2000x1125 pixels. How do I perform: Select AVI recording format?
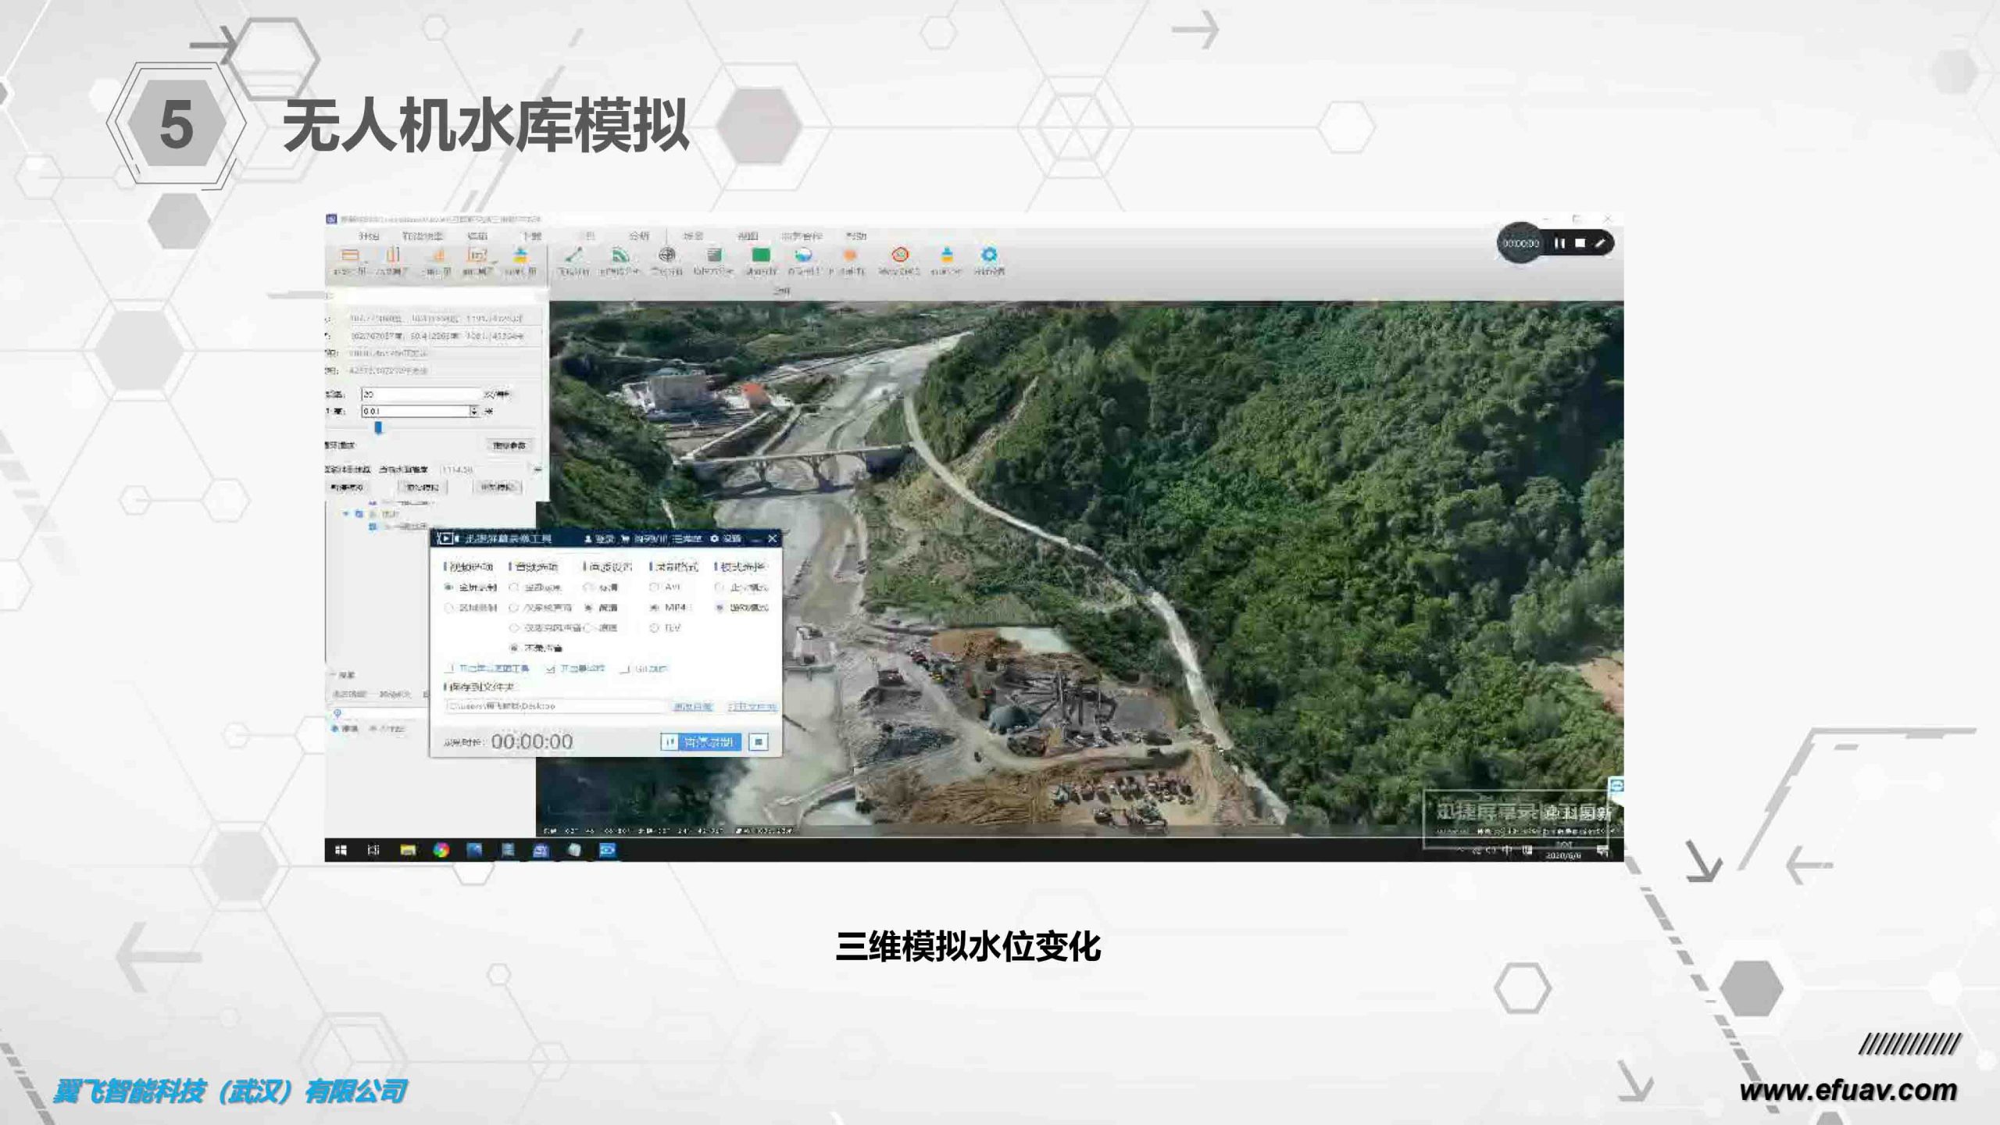click(x=666, y=587)
